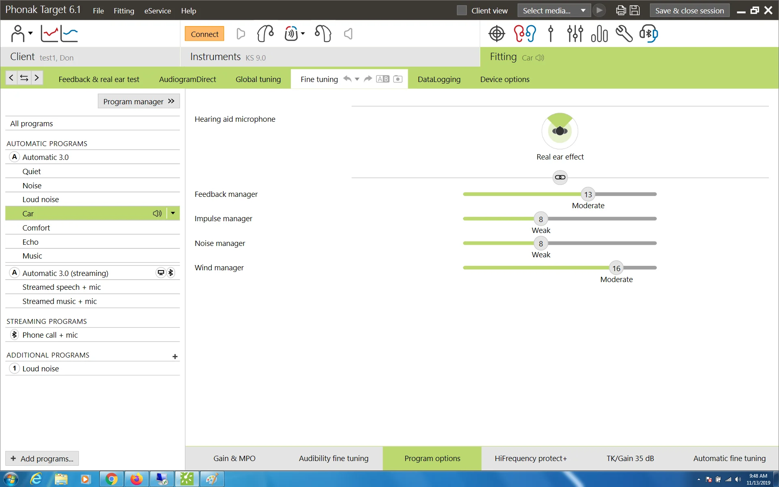Click Save & close session
Screen dimensions: 779x487
coord(689,11)
